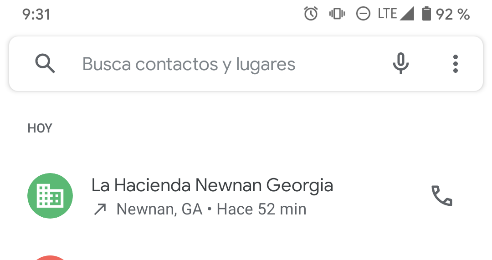Tap the Do Not Disturb status icon

(363, 14)
